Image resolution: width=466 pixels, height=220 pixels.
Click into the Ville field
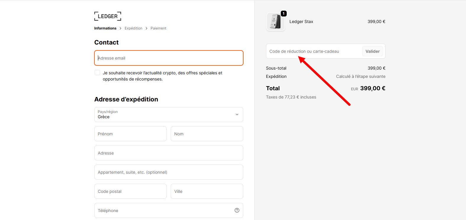207,191
